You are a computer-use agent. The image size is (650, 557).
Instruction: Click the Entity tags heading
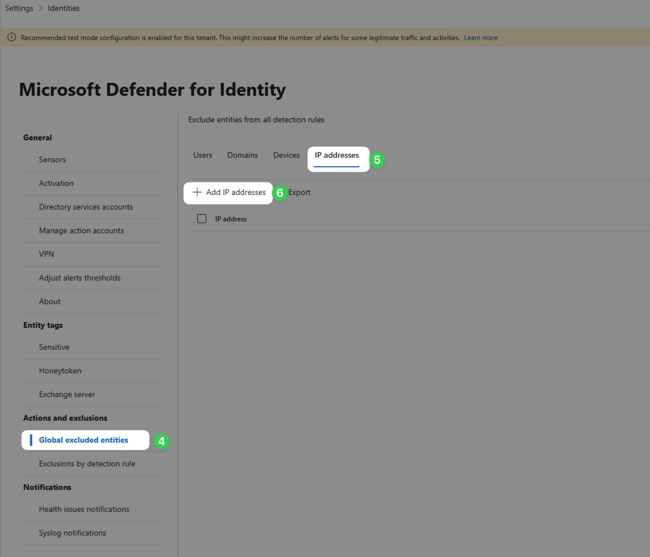pyautogui.click(x=43, y=325)
